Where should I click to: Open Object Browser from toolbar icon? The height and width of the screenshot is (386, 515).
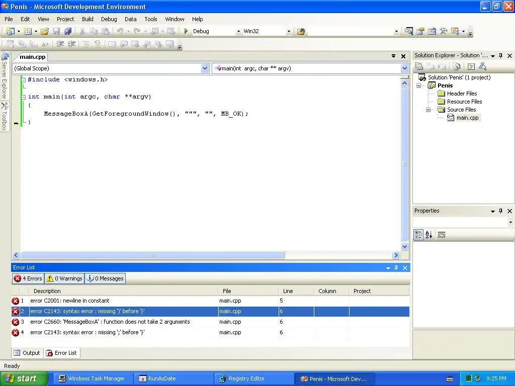[x=432, y=31]
